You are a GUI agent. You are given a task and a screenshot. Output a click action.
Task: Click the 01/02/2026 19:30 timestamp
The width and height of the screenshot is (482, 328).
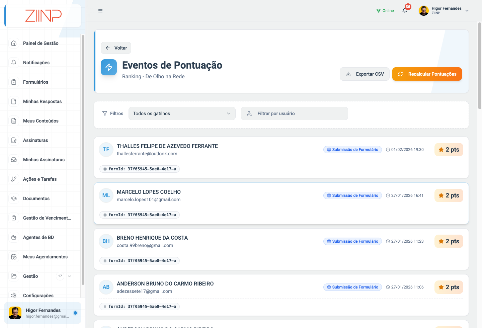405,150
